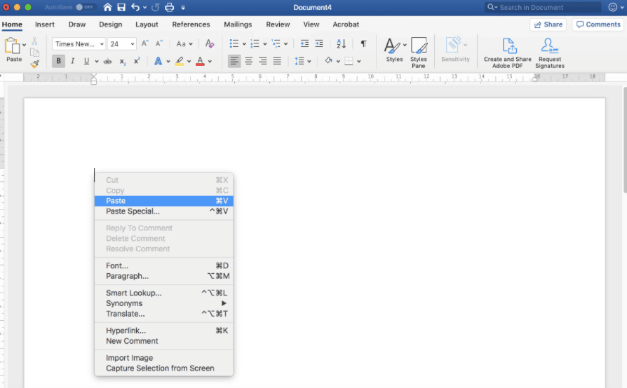Toggle left text alignment
The width and height of the screenshot is (627, 388).
pyautogui.click(x=234, y=61)
